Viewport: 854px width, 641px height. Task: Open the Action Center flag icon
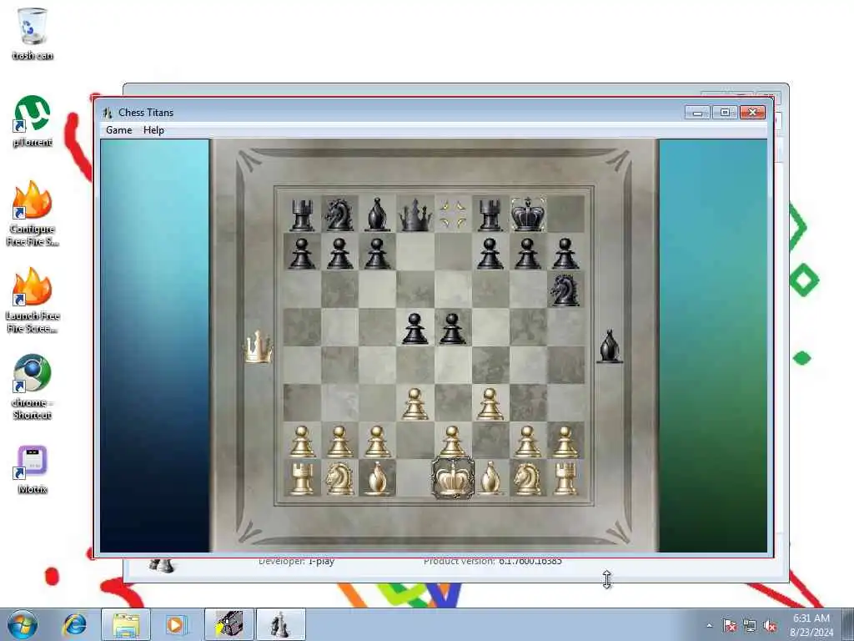(730, 625)
